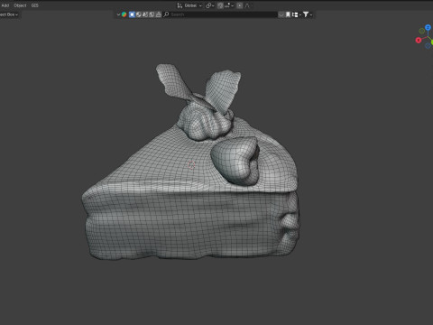Choose the proportional editing falloff curve
This screenshot has height=325, width=433.
coord(247,5)
